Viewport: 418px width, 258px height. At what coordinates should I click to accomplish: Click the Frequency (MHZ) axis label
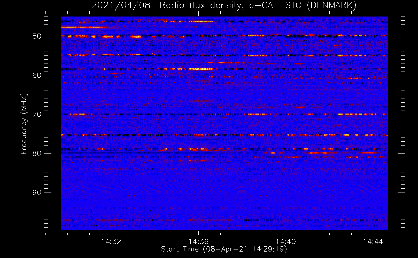(x=24, y=124)
